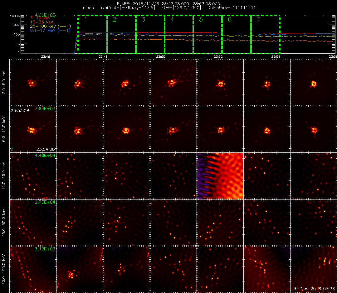337x293 pixels.
Task: Click the '25.0-50.0 keV' row label
Action: 4,223
